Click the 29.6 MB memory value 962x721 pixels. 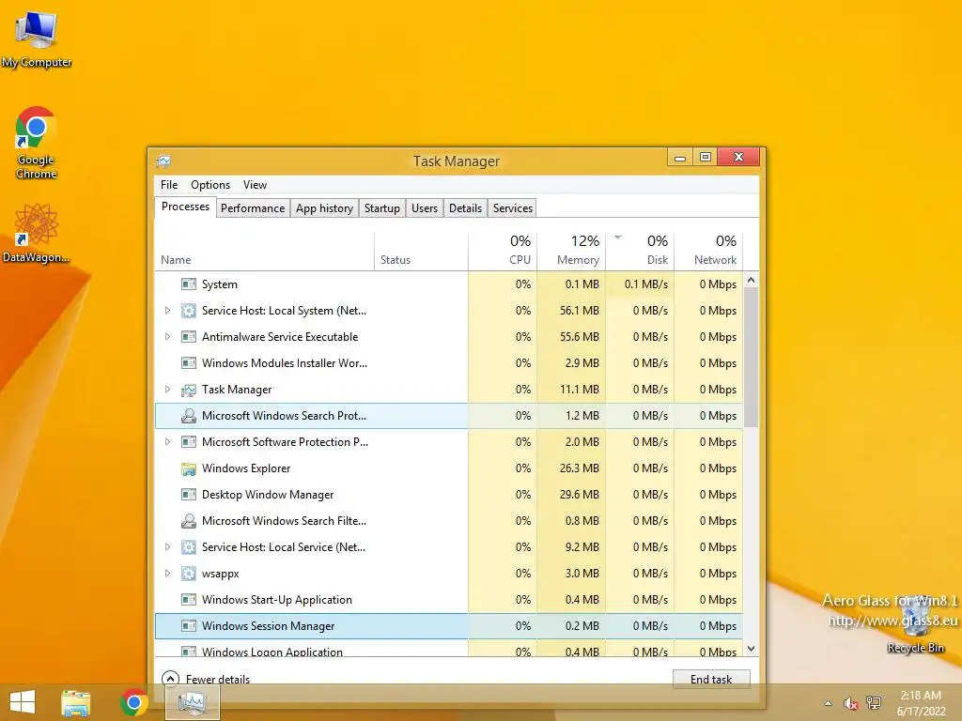[579, 495]
